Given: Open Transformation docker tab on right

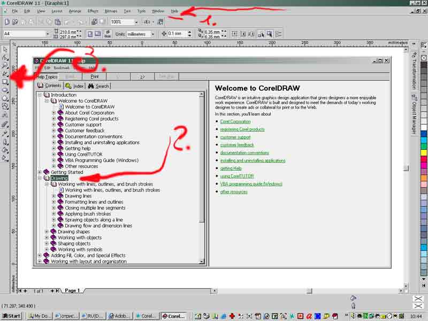Looking at the screenshot, I should [414, 71].
